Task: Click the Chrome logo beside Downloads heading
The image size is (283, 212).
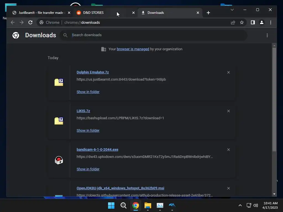Action: click(x=16, y=35)
